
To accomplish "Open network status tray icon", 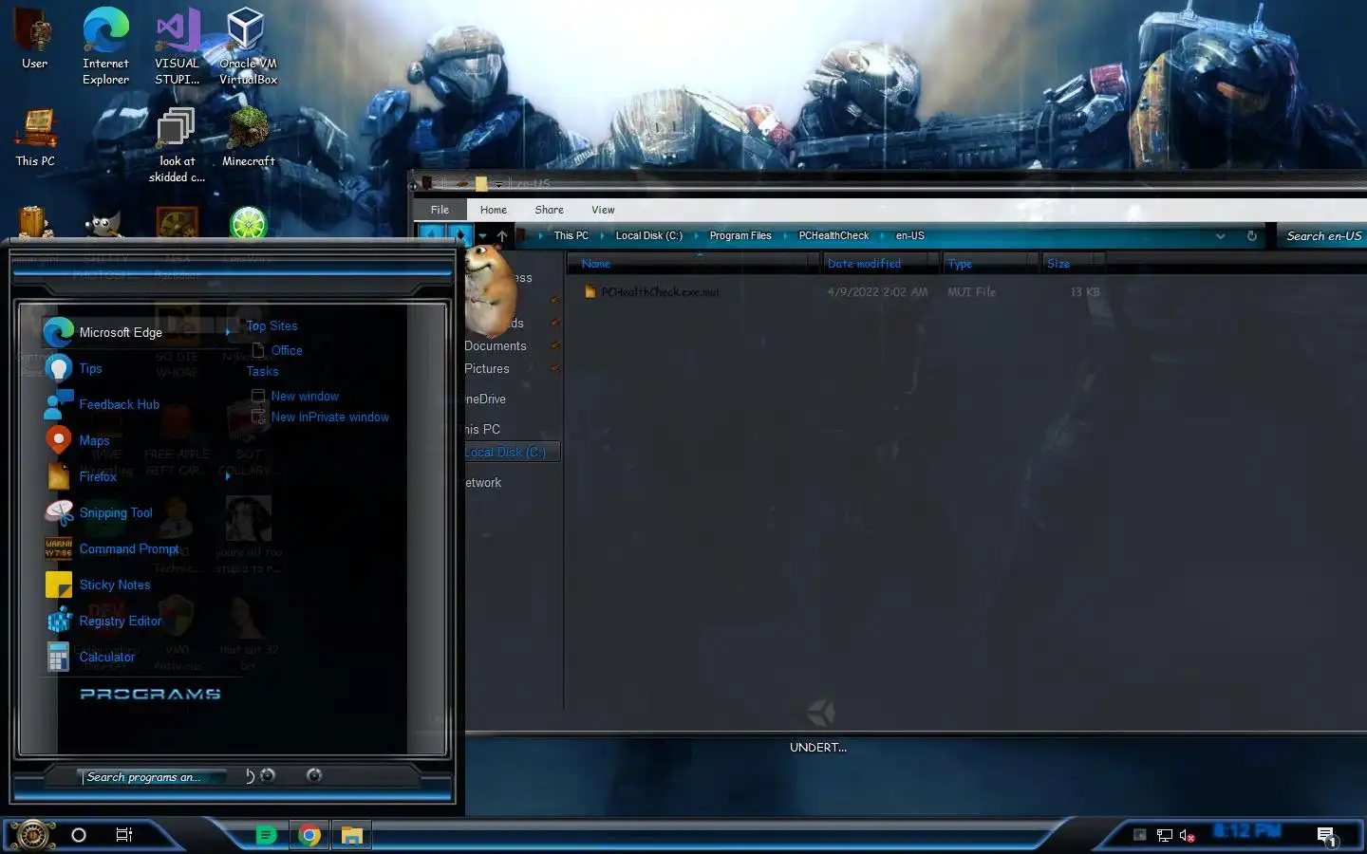I will coord(1165,835).
